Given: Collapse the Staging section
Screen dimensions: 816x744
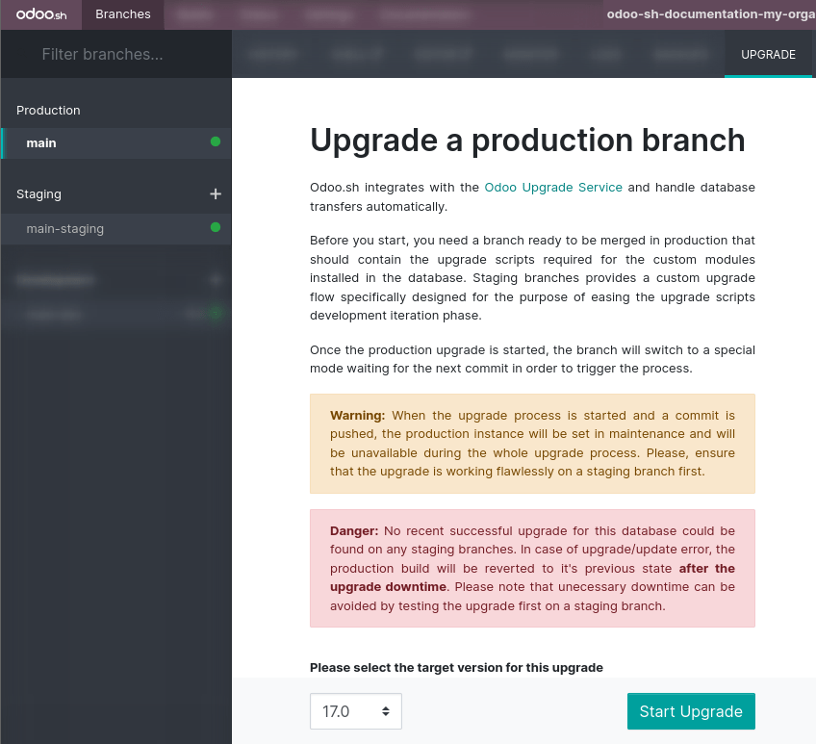Looking at the screenshot, I should point(38,193).
